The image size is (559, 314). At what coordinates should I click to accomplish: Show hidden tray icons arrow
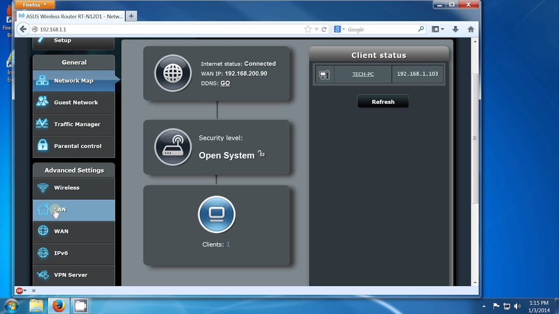tap(484, 306)
